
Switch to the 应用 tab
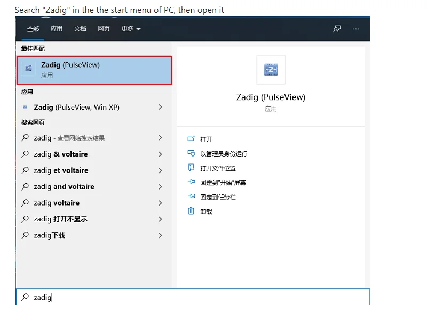tap(57, 29)
